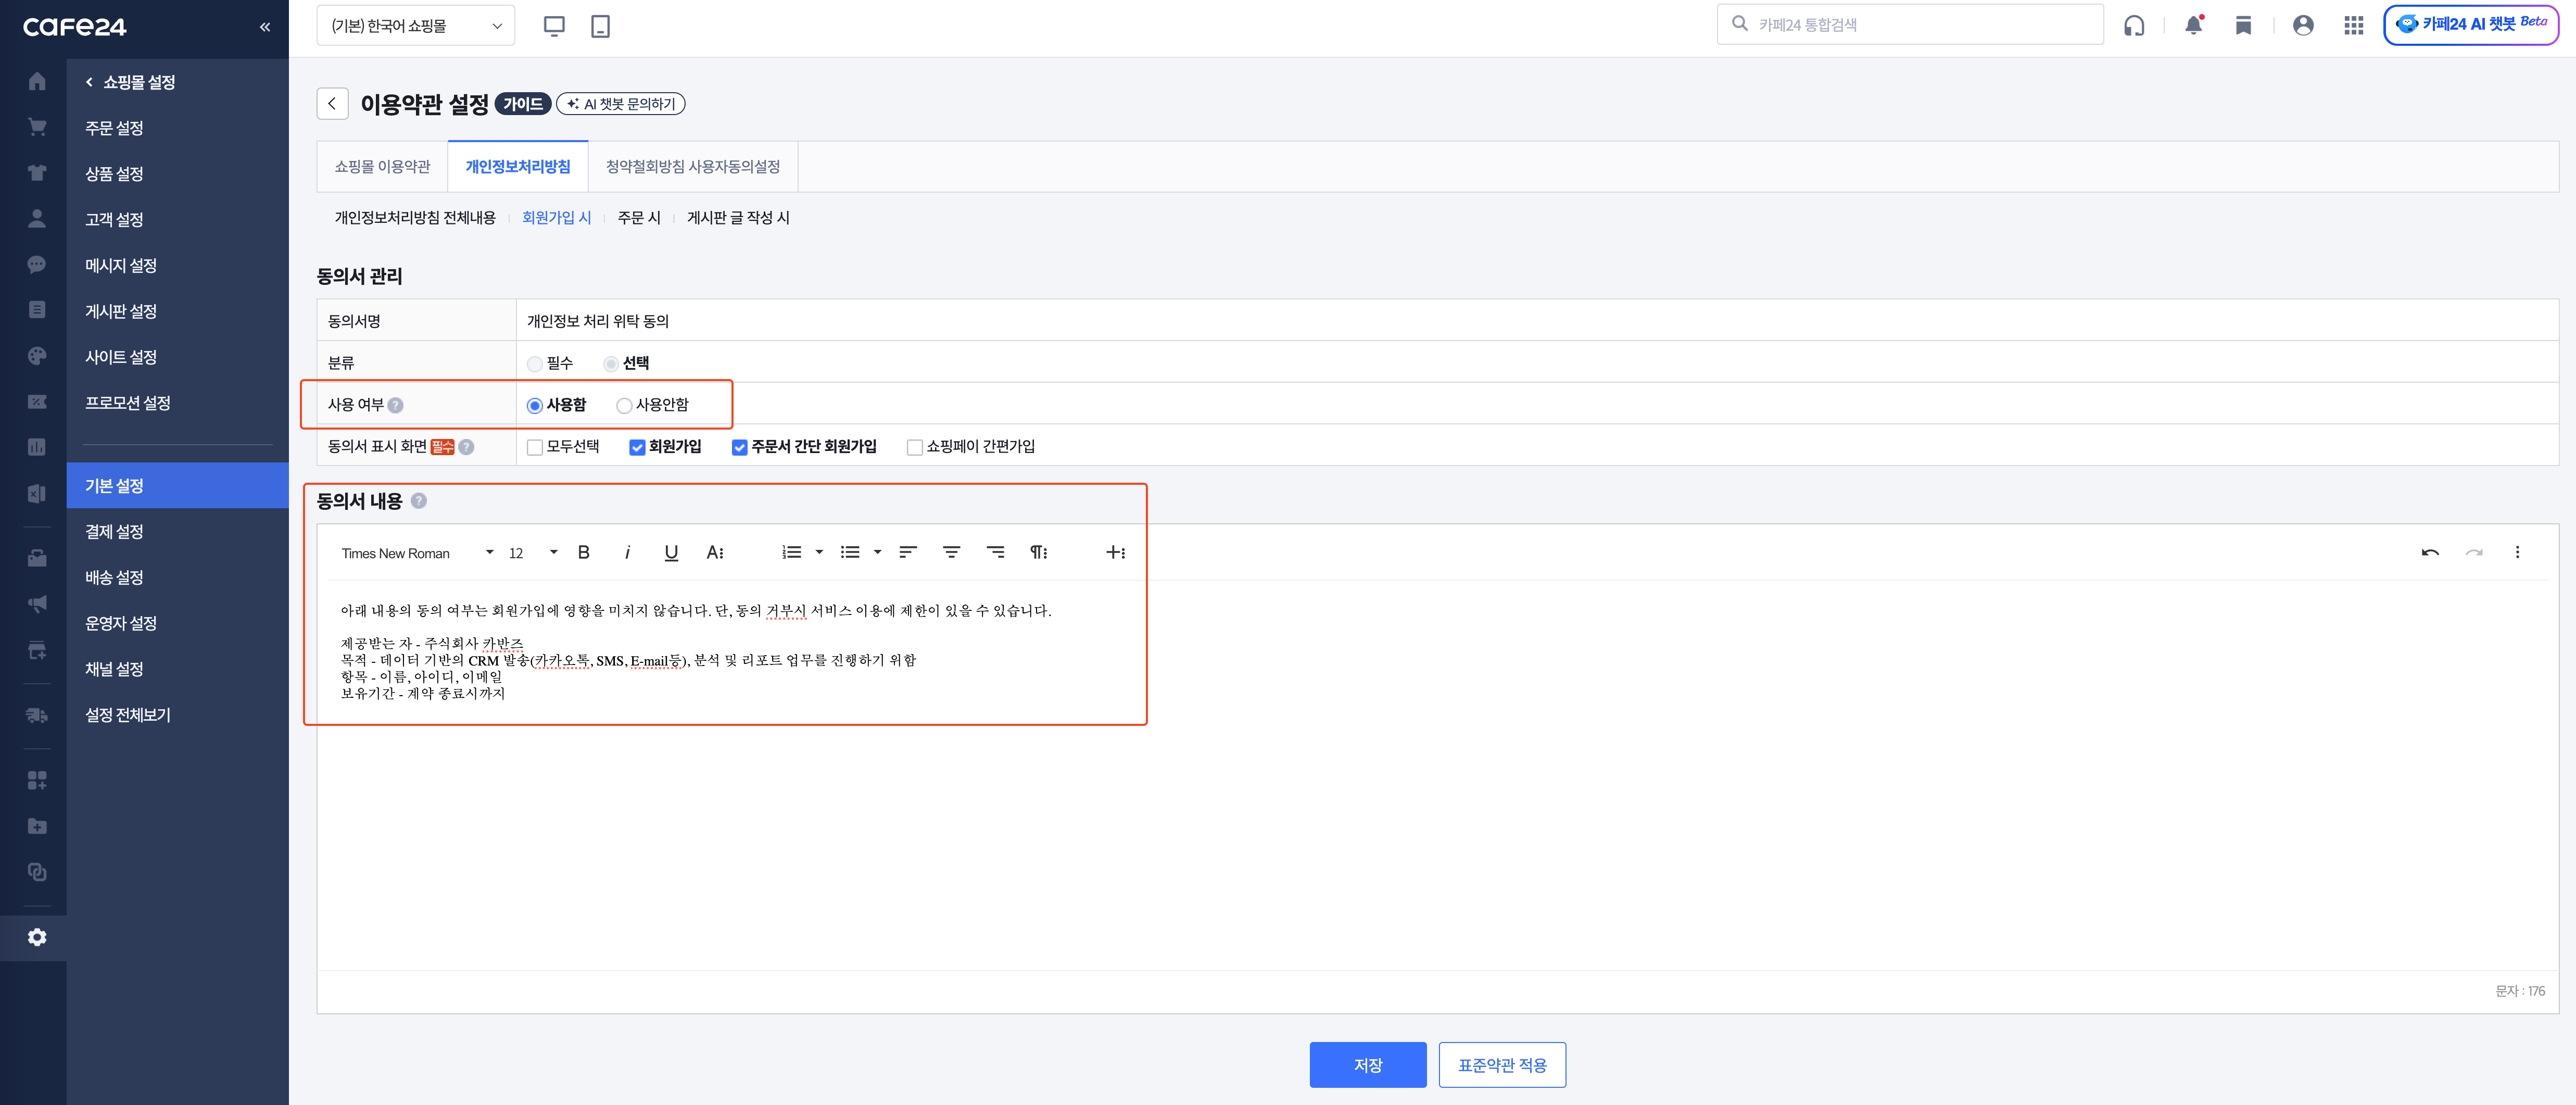Image resolution: width=2576 pixels, height=1105 pixels.
Task: Click the undo arrow in editor
Action: coord(2430,552)
